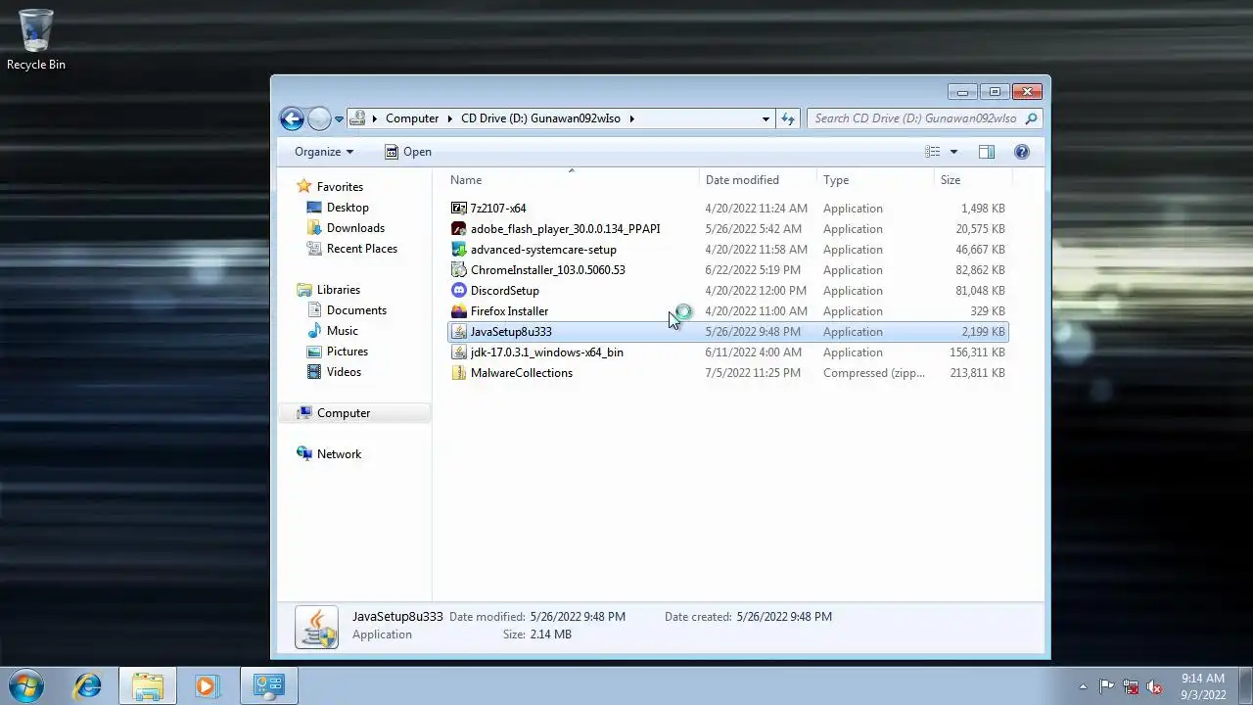Select the advanced-systemcare-setup file icon
Screen dimensions: 1253x705
[x=459, y=250]
